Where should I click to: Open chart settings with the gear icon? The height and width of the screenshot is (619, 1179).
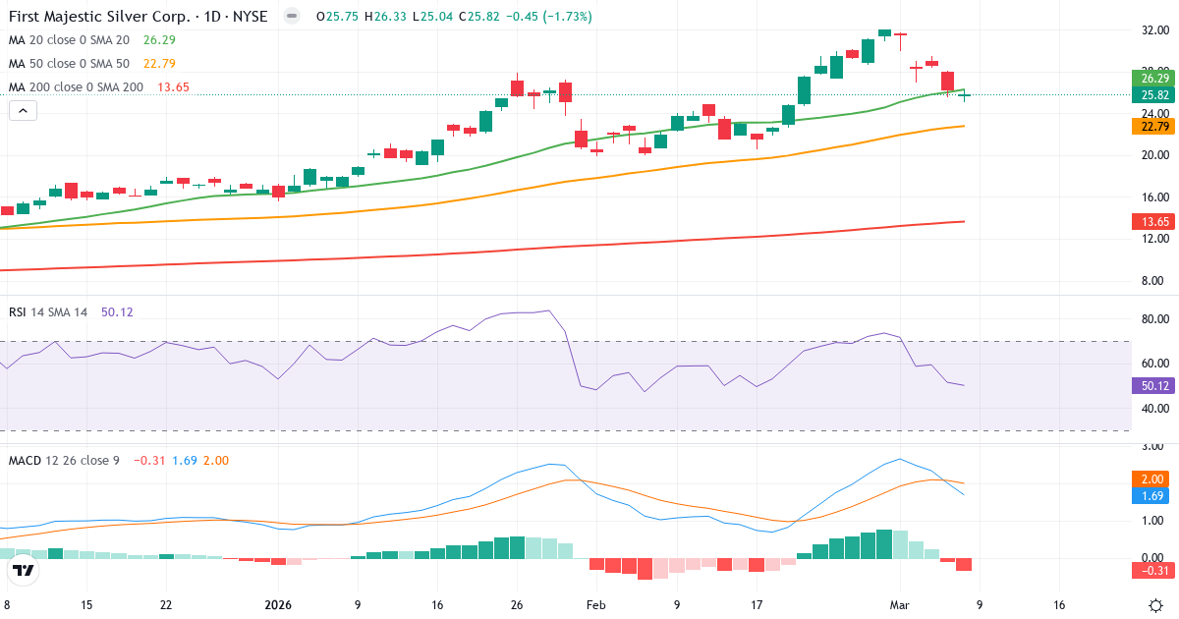(1157, 607)
